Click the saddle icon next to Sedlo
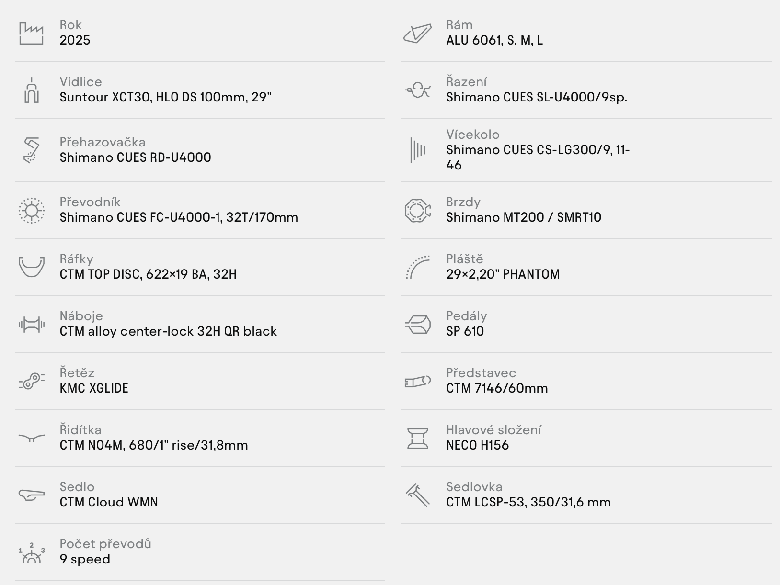Image resolution: width=780 pixels, height=585 pixels. point(32,495)
